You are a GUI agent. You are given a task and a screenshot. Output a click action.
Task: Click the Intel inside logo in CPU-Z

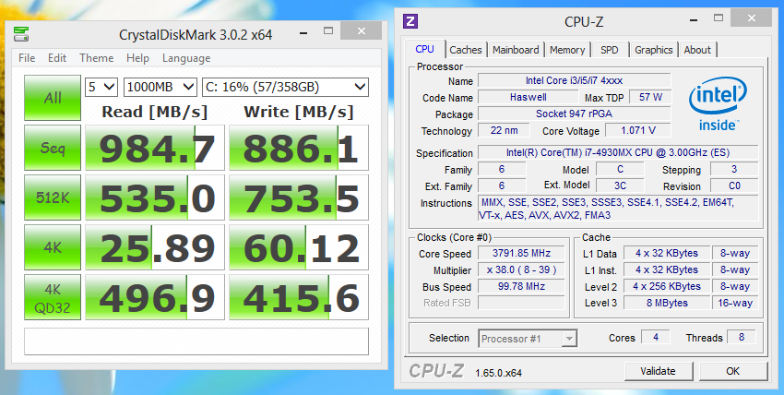[x=717, y=104]
